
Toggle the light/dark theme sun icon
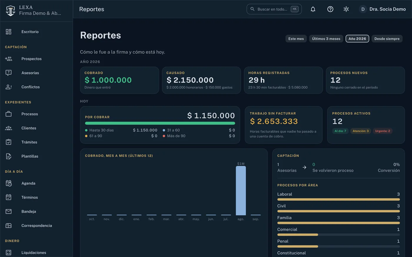coord(346,9)
